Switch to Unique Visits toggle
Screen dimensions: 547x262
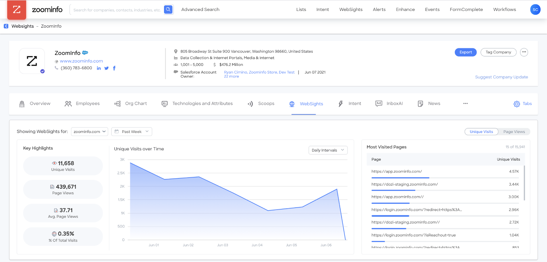click(x=481, y=132)
